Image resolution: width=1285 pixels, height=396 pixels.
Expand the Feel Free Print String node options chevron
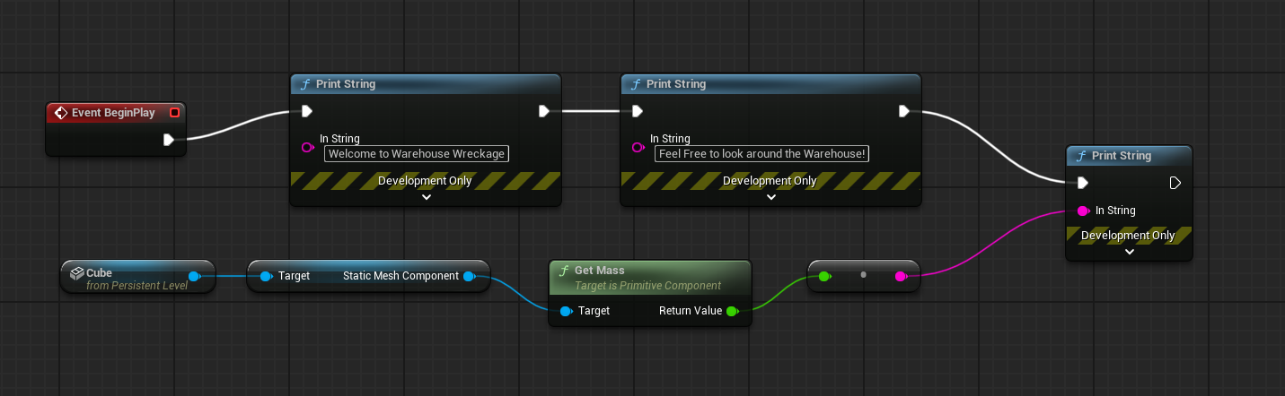tap(770, 197)
